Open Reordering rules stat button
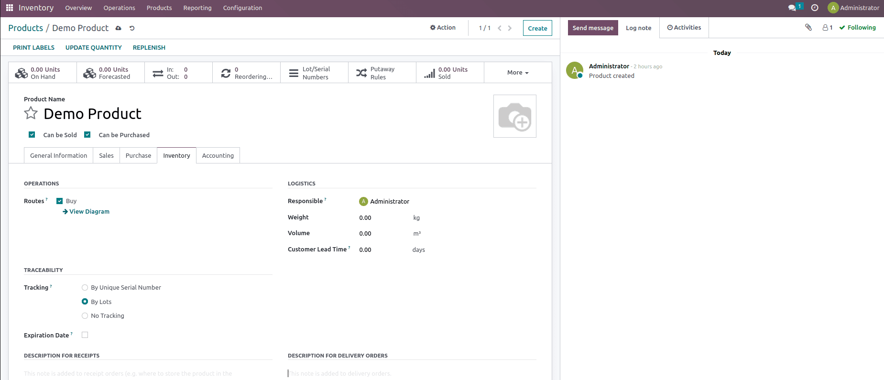This screenshot has height=380, width=884. point(246,73)
